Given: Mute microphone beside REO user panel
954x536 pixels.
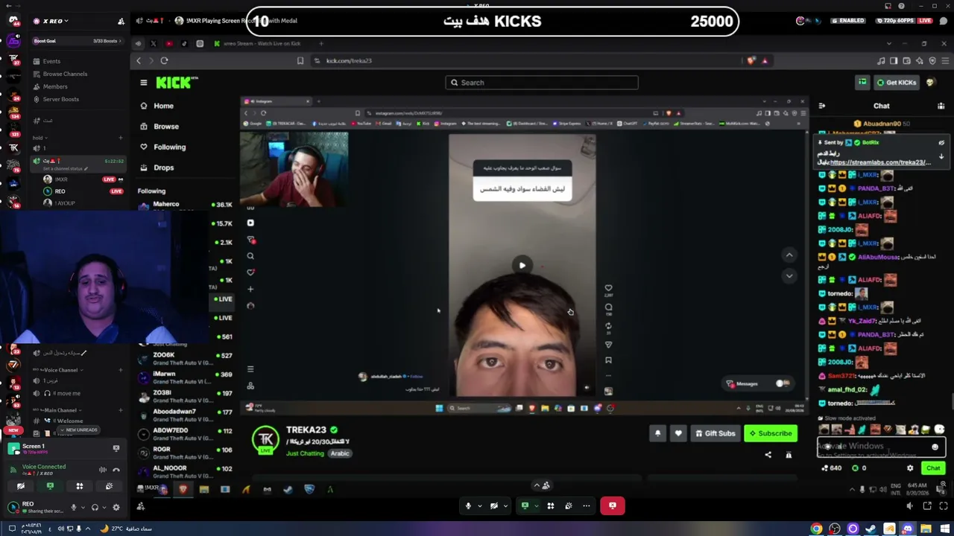Looking at the screenshot, I should pyautogui.click(x=73, y=507).
